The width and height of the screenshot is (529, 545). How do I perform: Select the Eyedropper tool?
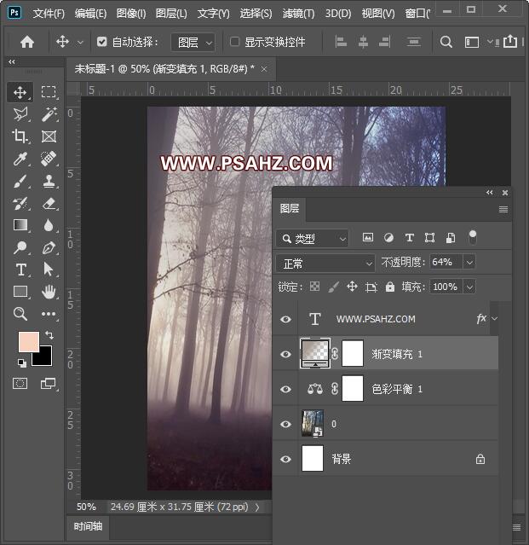20,159
